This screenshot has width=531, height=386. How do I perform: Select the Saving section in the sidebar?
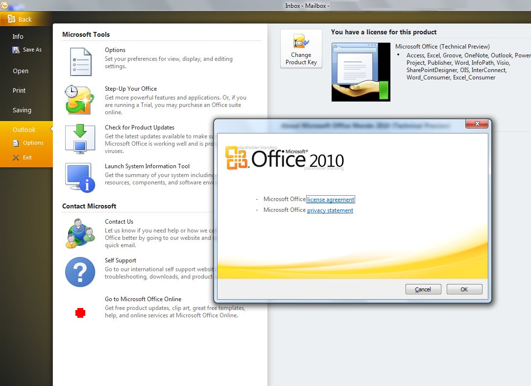point(21,110)
